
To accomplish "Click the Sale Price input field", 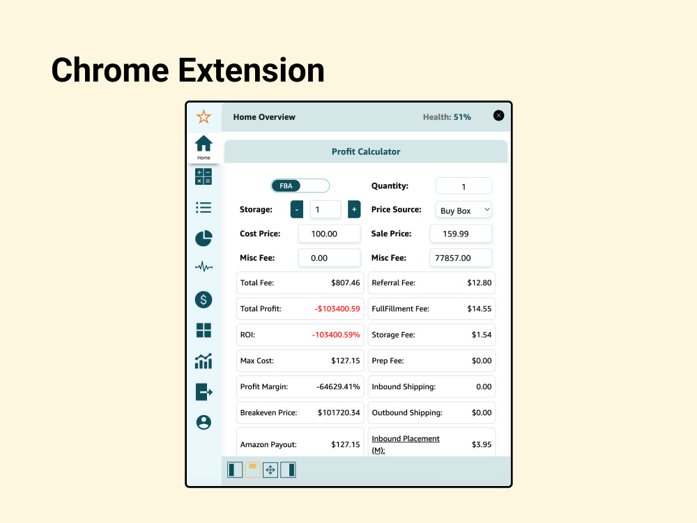I will (461, 234).
